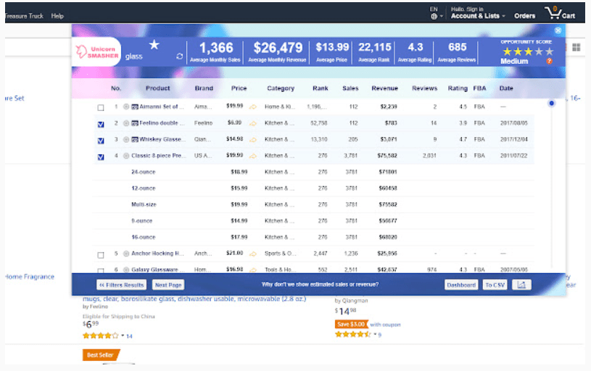
Task: Open review dropdown arrow beside 14 reviews
Action: click(123, 335)
